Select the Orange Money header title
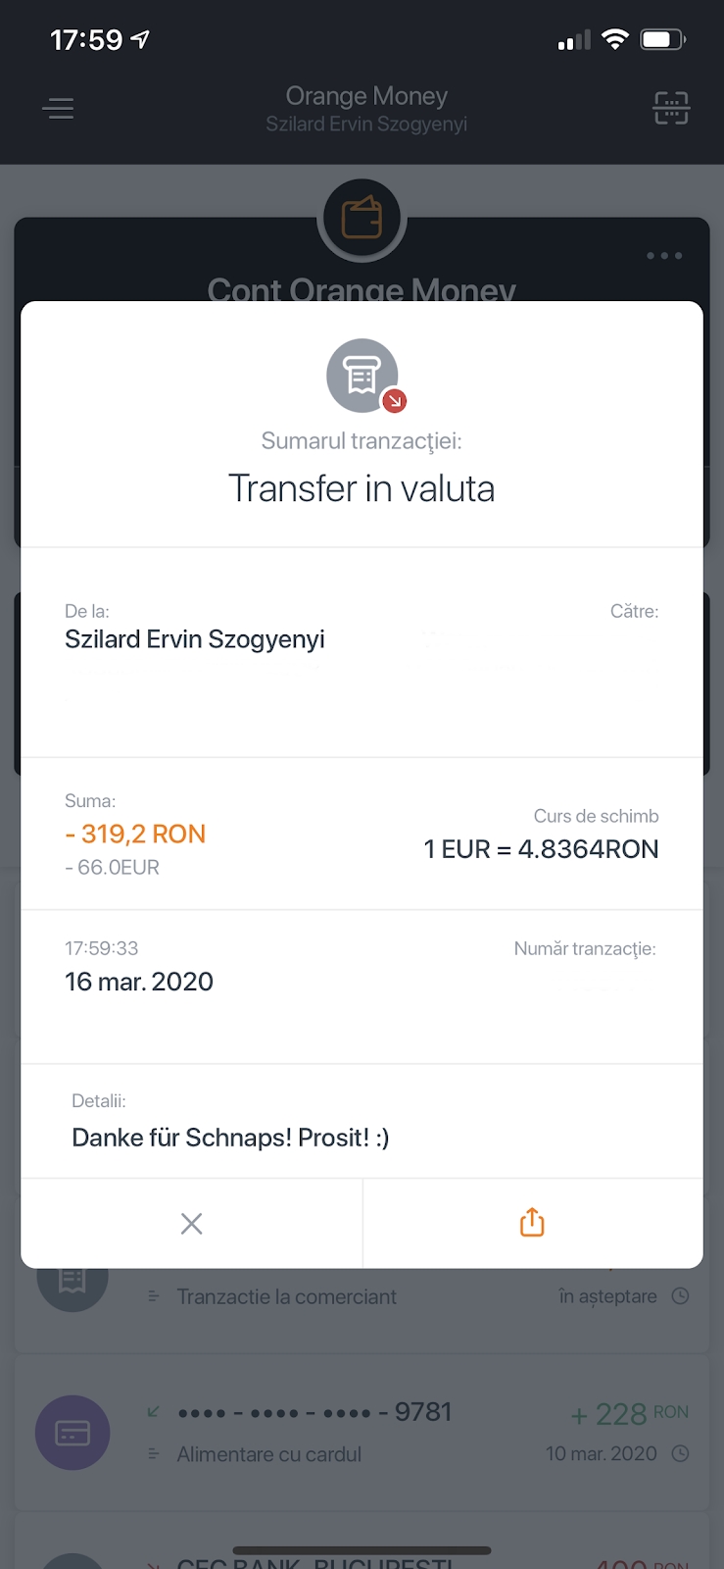 (366, 96)
